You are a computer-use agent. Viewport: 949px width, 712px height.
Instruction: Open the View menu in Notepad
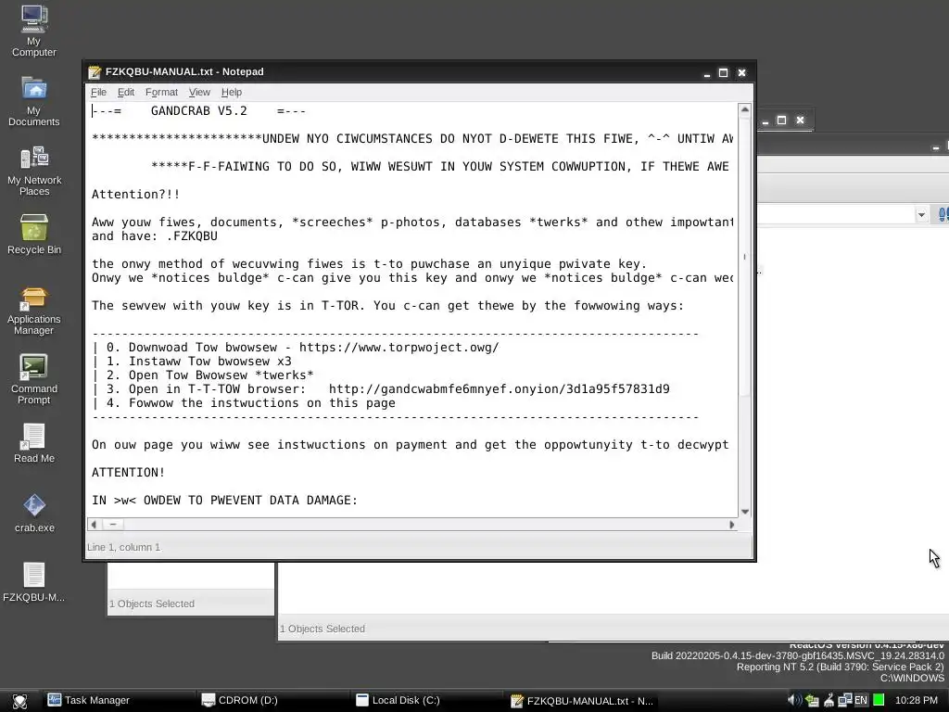point(199,92)
